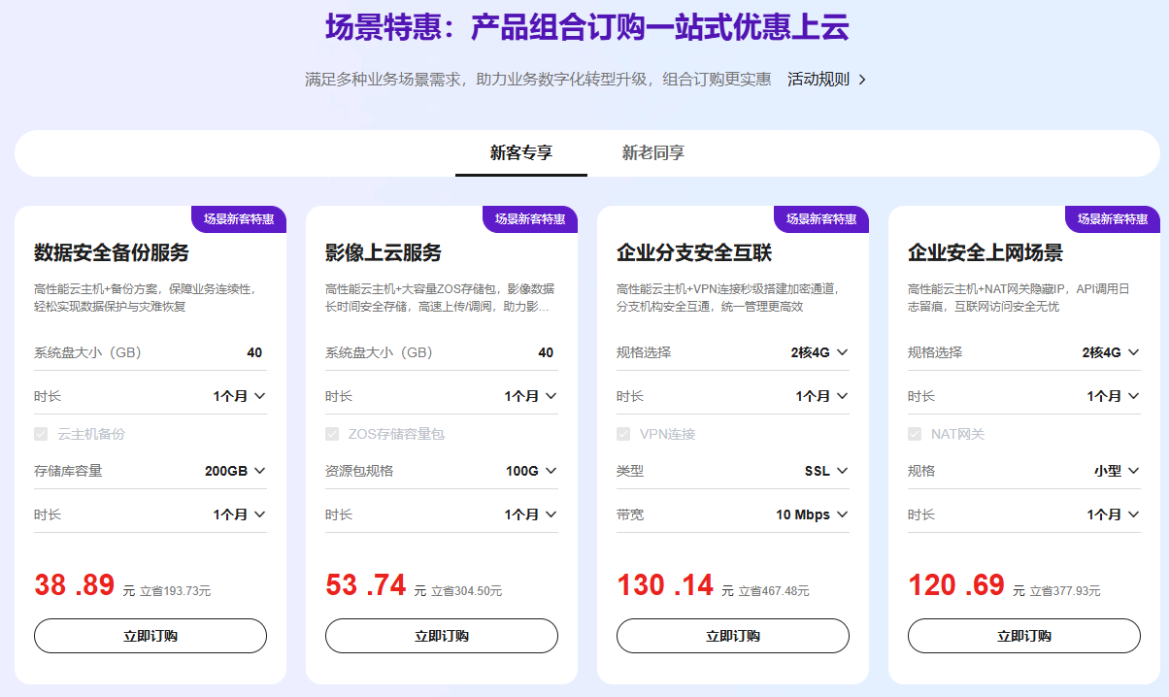The width and height of the screenshot is (1169, 697).
Task: Click 立即订购 for 企业安全上网场景
Action: [1024, 636]
